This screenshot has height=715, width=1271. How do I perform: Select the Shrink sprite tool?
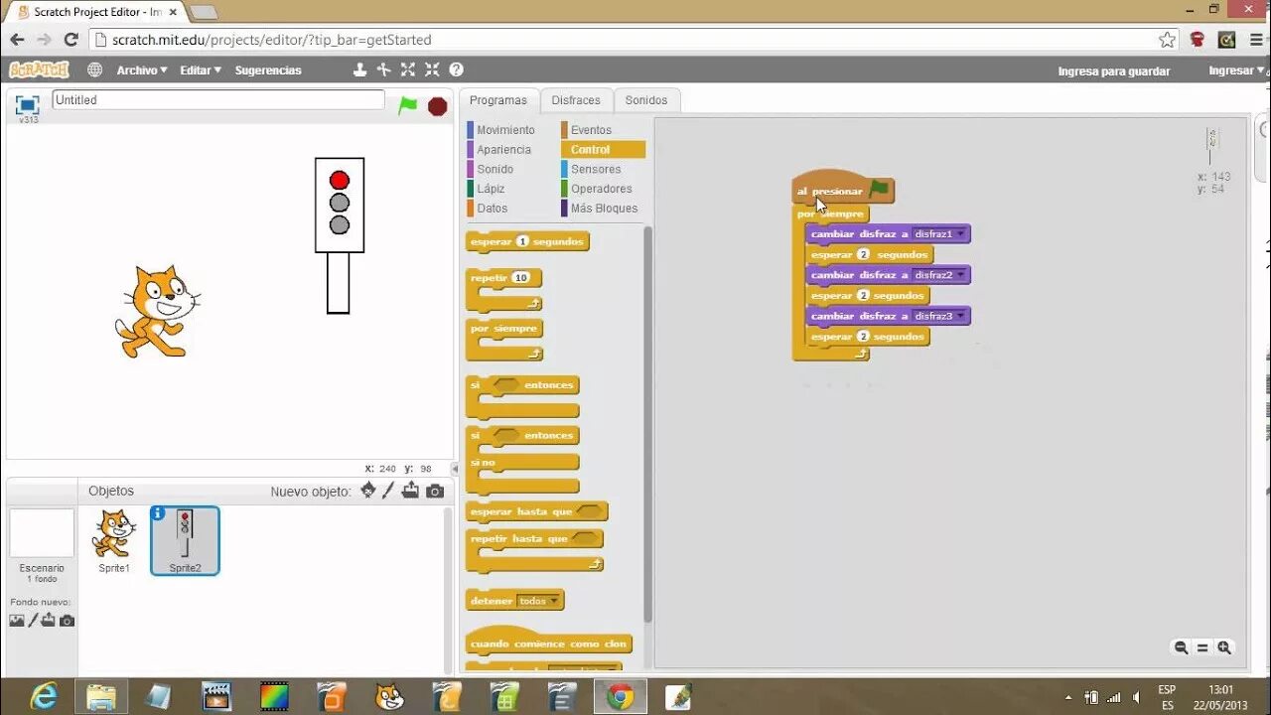[432, 70]
